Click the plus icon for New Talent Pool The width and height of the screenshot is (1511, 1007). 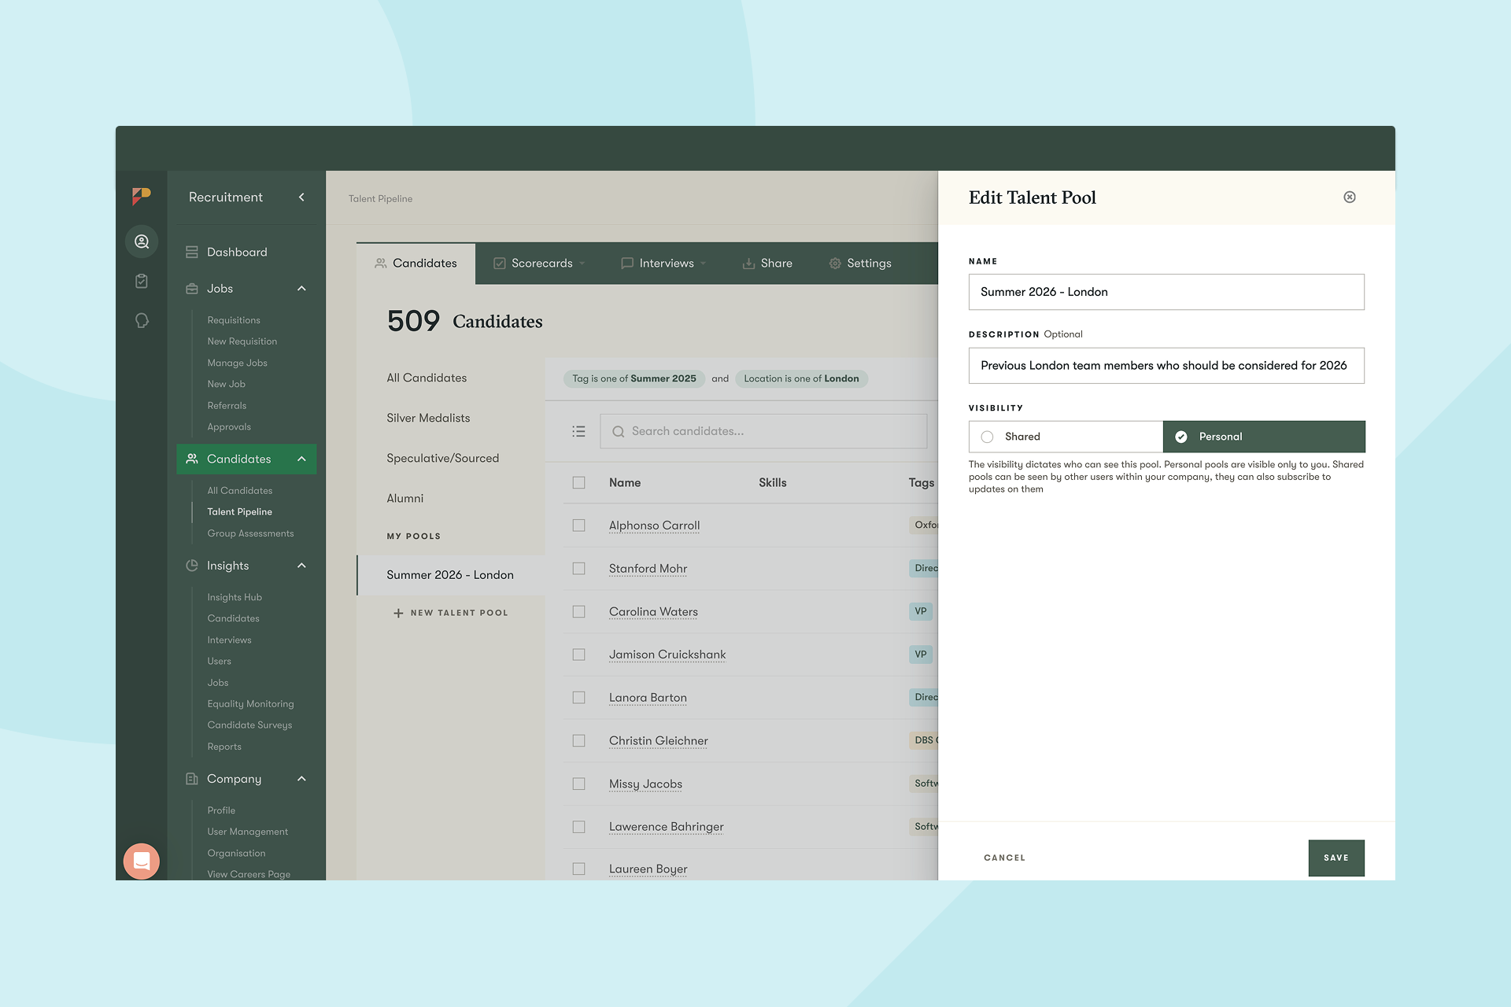398,613
